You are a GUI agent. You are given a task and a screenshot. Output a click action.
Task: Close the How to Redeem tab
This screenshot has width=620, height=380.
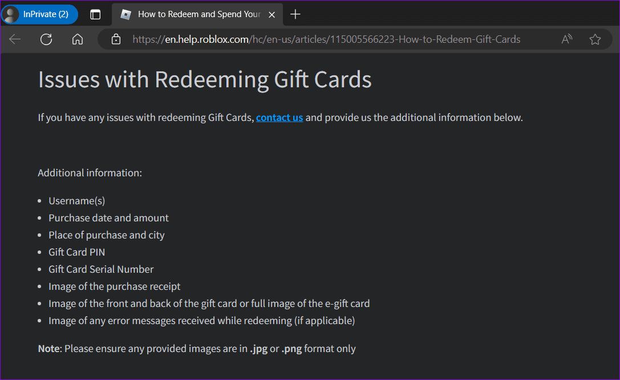[271, 15]
